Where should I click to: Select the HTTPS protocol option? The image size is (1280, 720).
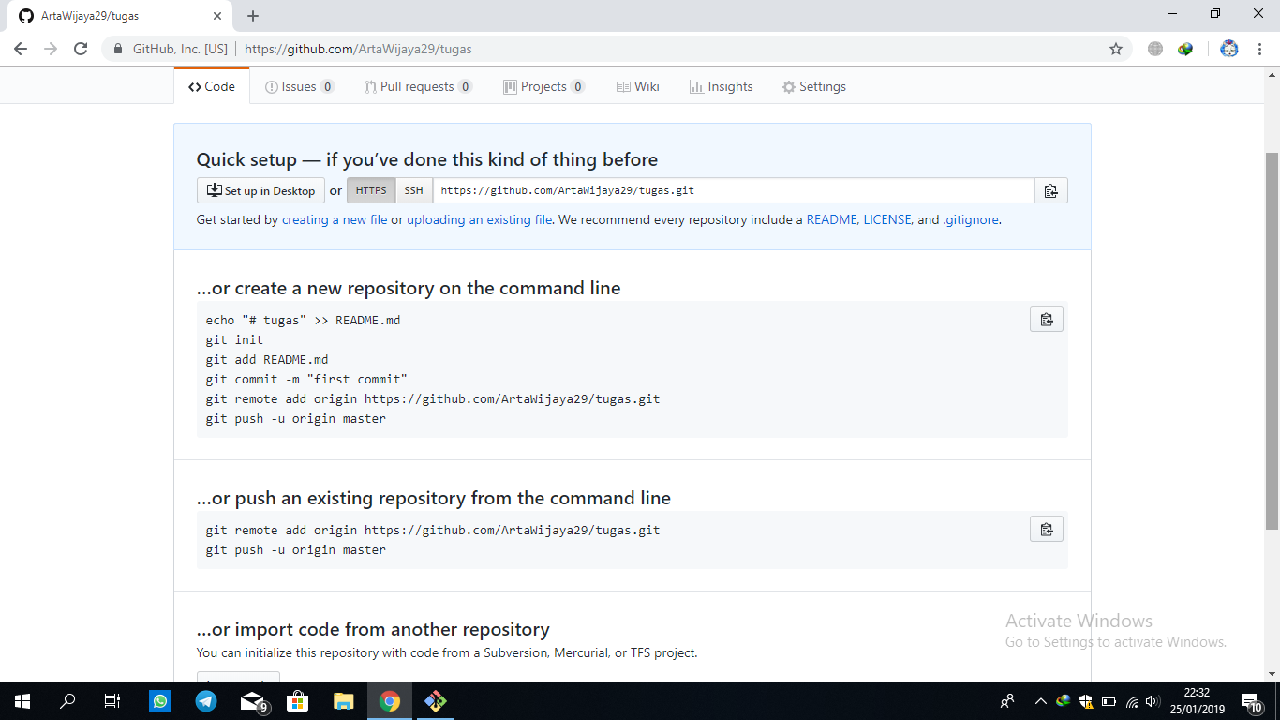[371, 190]
